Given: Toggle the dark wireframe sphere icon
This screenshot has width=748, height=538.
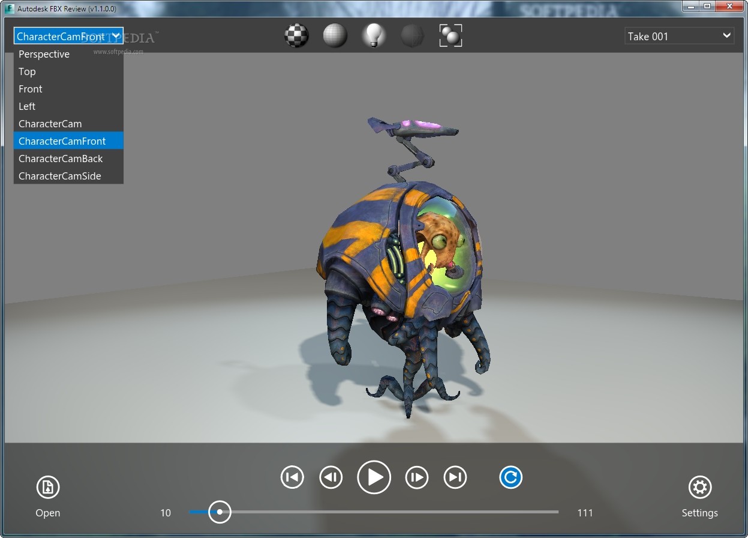Looking at the screenshot, I should 412,36.
